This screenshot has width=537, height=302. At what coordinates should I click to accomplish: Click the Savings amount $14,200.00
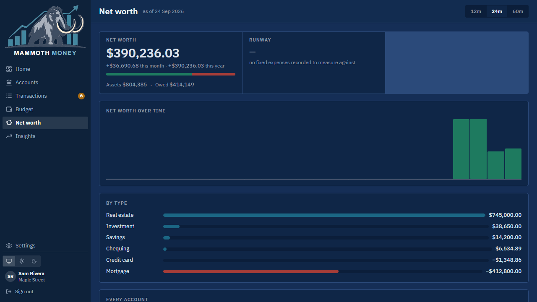coord(507,237)
